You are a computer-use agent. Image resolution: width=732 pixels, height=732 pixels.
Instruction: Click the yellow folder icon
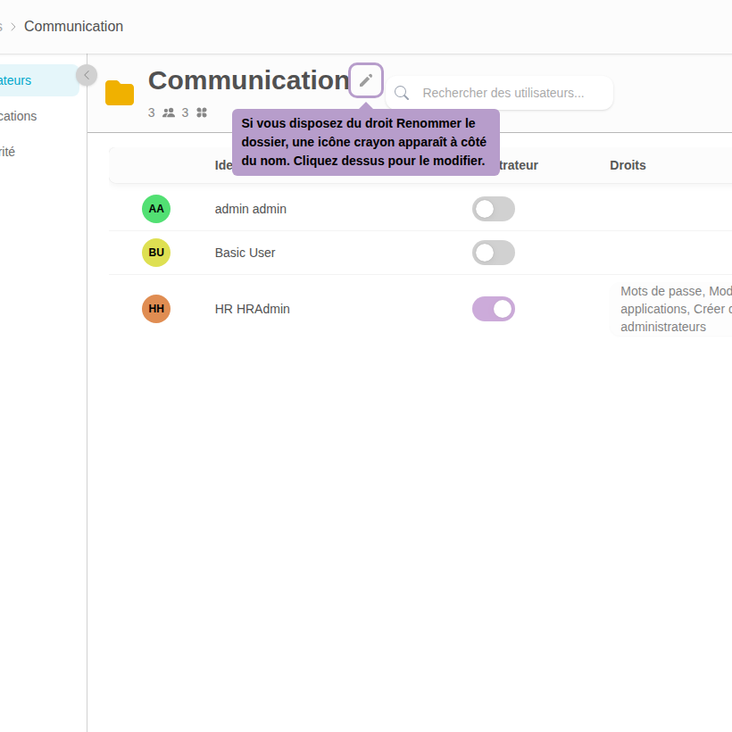pos(120,93)
